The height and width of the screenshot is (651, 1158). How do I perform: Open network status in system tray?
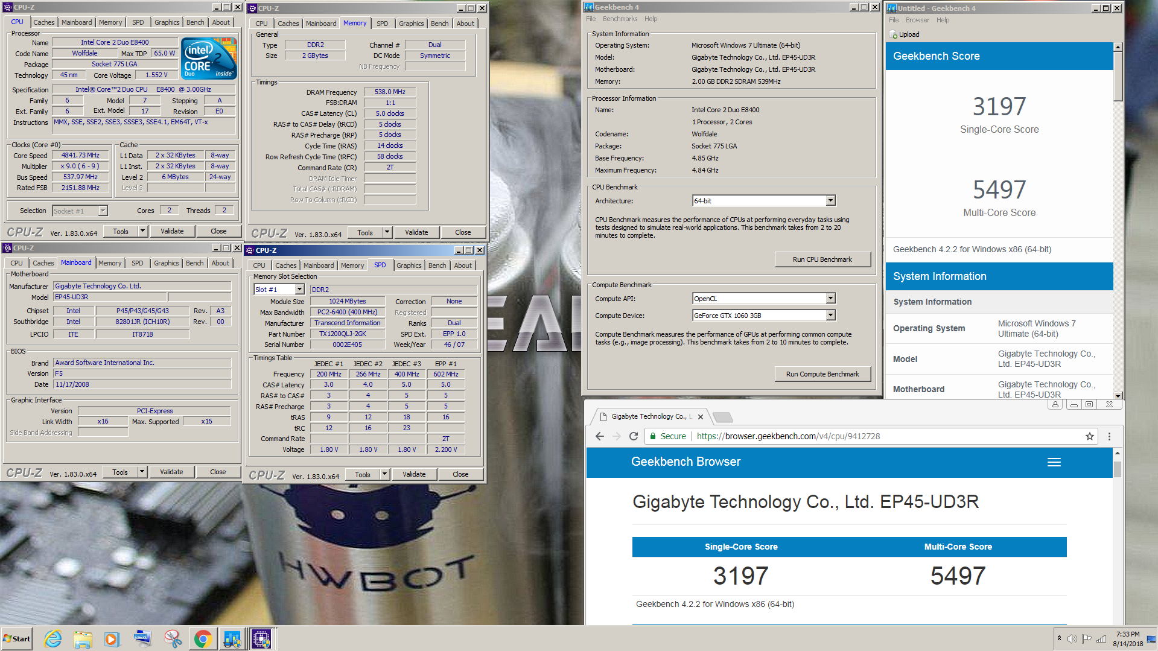1101,639
